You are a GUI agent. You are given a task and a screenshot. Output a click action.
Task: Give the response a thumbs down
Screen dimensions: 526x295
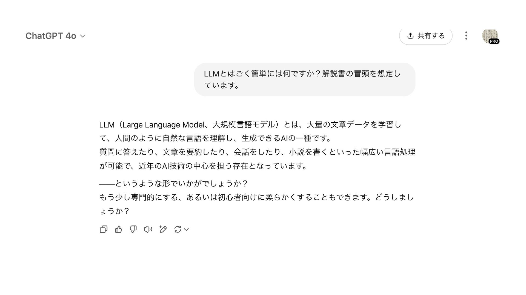coord(133,229)
